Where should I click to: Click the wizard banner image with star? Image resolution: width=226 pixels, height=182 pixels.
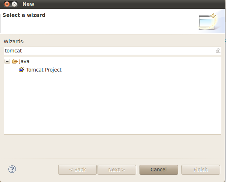208,22
